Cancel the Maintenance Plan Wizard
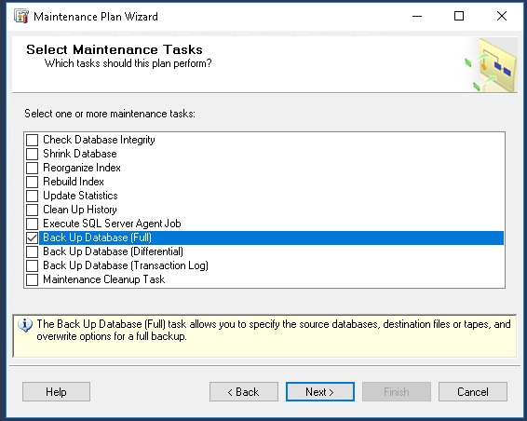 click(473, 392)
